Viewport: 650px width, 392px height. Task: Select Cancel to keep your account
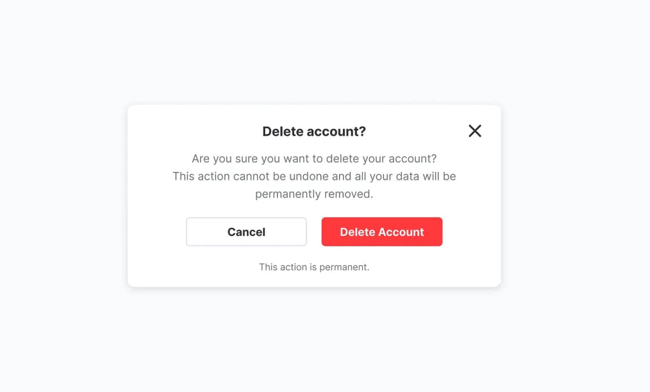click(246, 232)
